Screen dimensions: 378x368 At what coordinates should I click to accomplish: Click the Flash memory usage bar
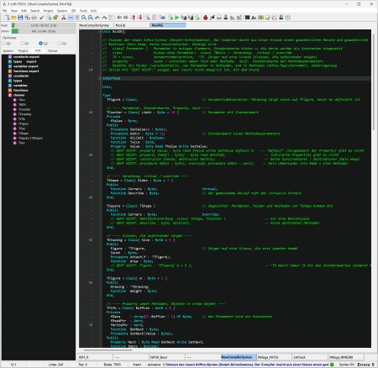pyautogui.click(x=44, y=25)
